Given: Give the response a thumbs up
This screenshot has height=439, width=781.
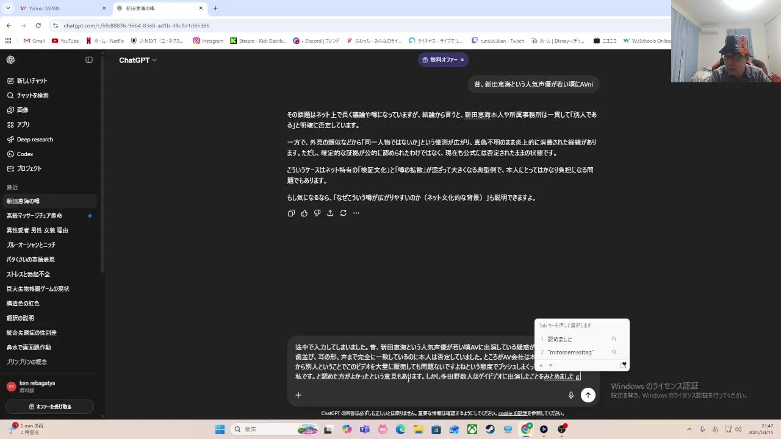Looking at the screenshot, I should click(304, 213).
